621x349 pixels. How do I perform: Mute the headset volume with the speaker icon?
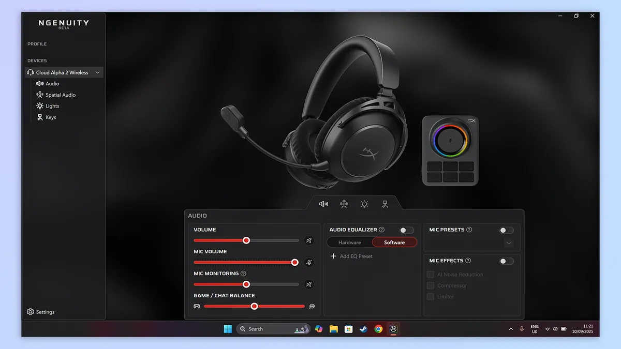click(x=309, y=240)
